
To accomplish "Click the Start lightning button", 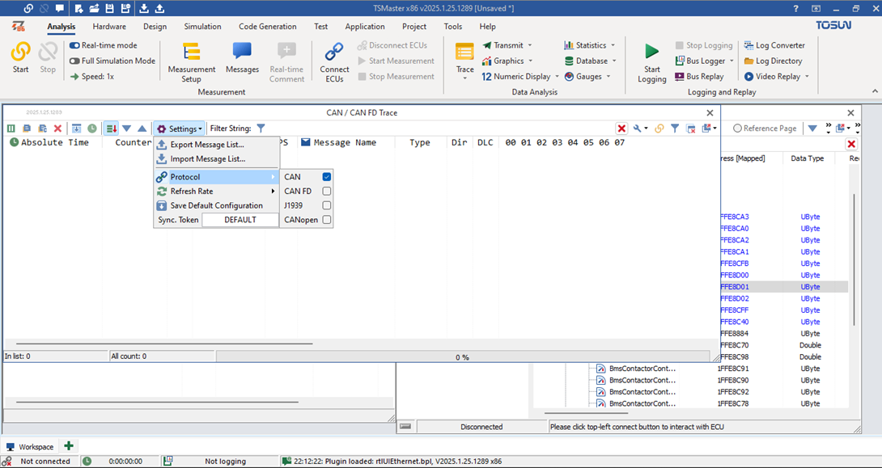I will (x=21, y=58).
